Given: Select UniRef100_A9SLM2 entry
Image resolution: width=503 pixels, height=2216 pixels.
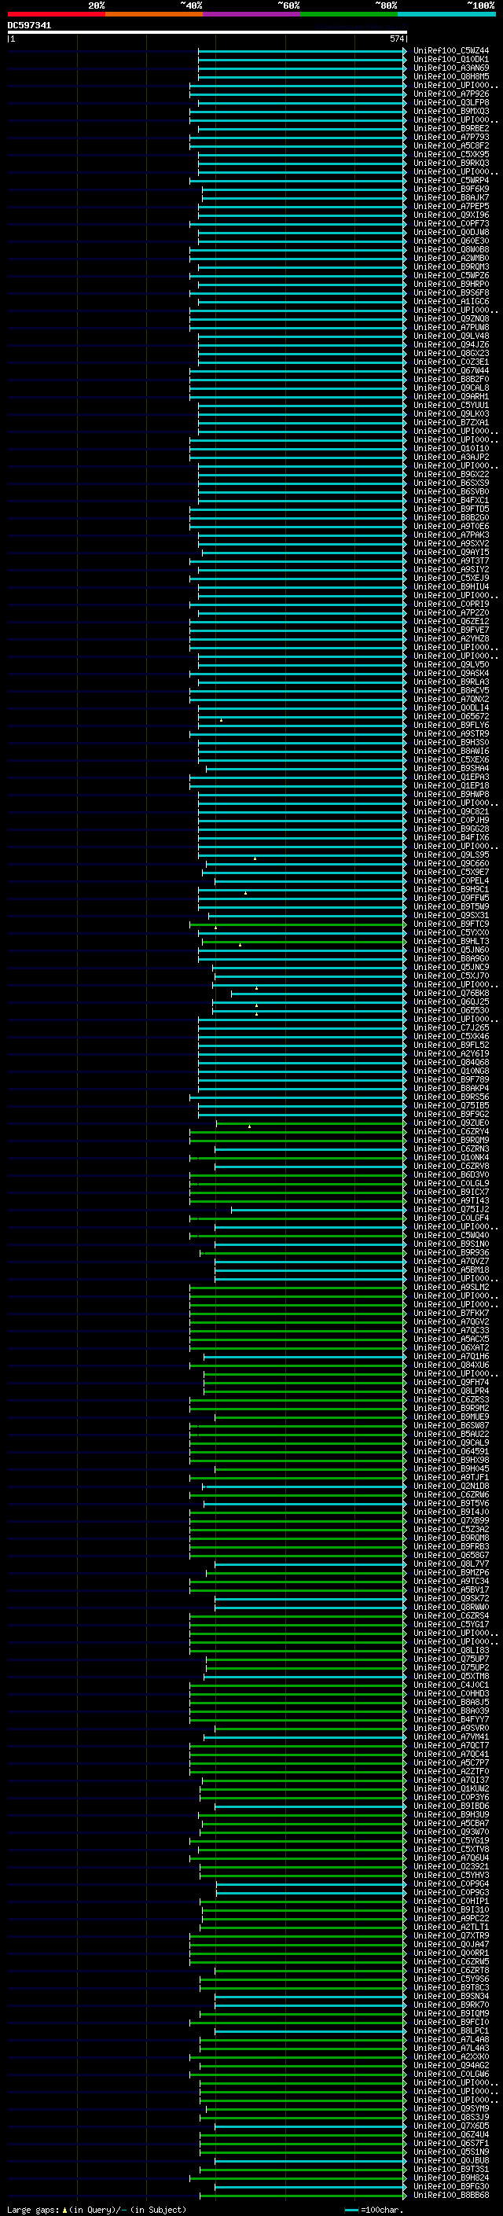Looking at the screenshot, I should [450, 1287].
